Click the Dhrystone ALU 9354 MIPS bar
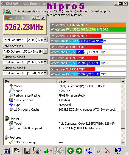This screenshot has width=129, height=156. tap(88, 69)
